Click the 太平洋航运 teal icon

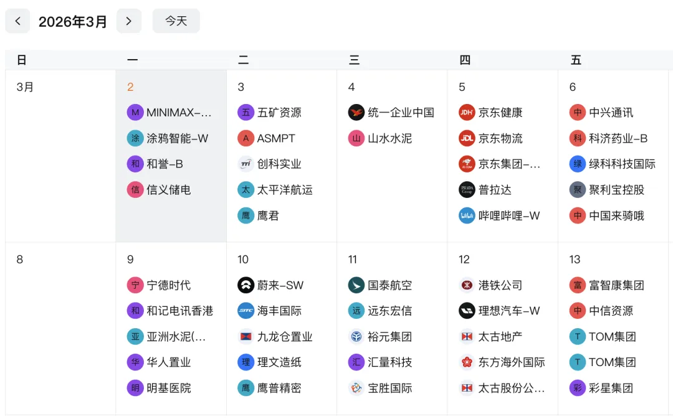pos(246,190)
